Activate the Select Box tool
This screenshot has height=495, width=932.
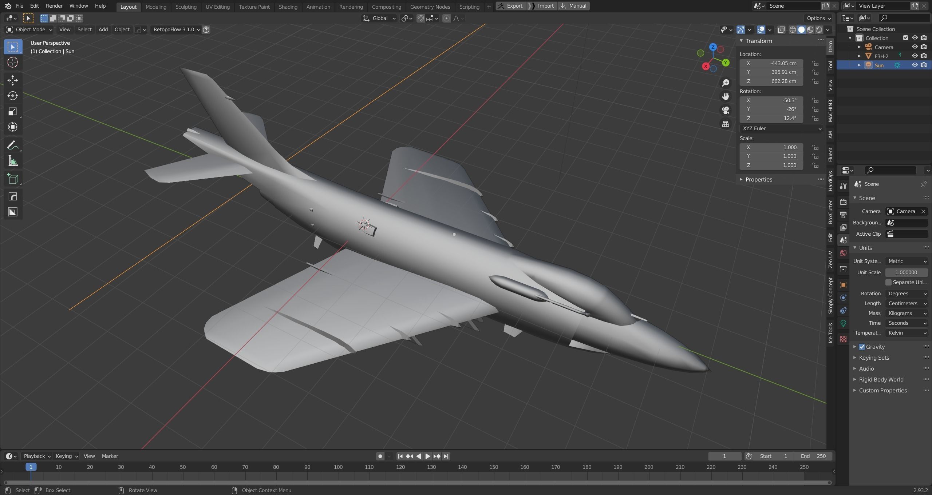(13, 47)
